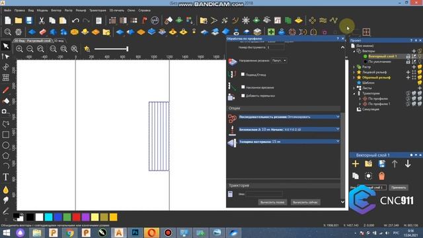The image size is (423, 238).
Task: Open the Рельеф menu
Action: pos(81,11)
